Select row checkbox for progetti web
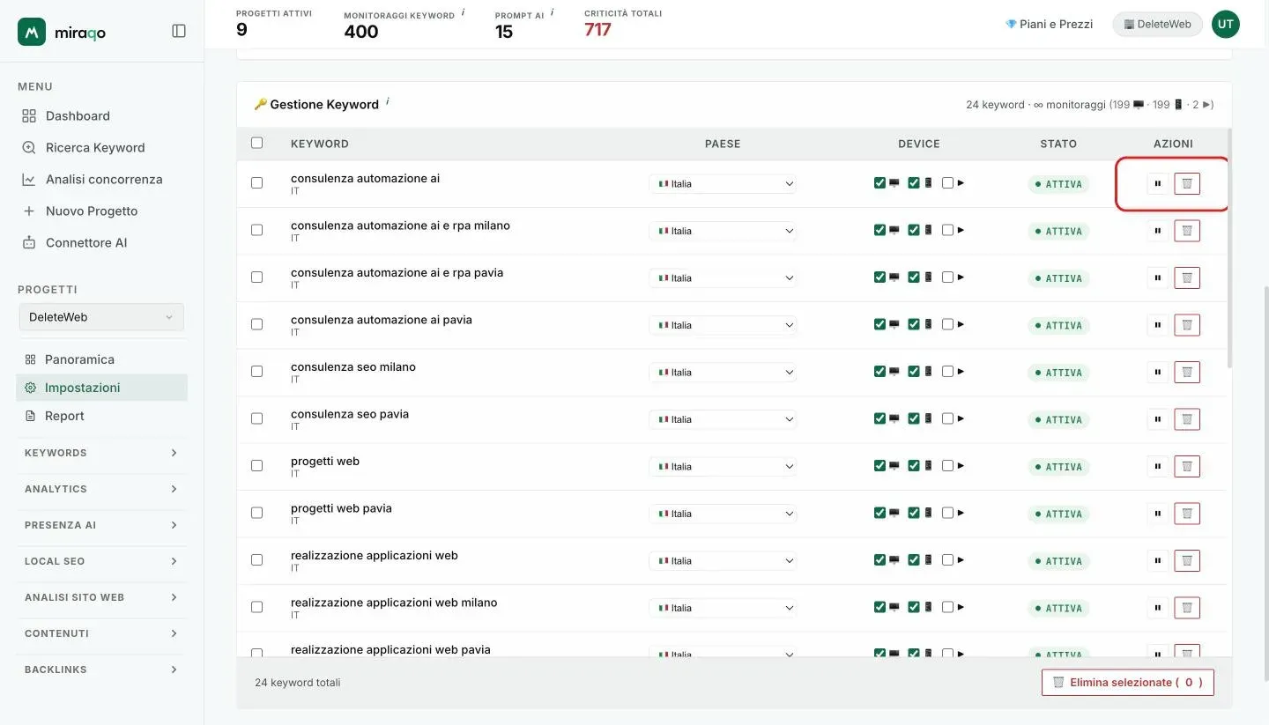 (257, 466)
